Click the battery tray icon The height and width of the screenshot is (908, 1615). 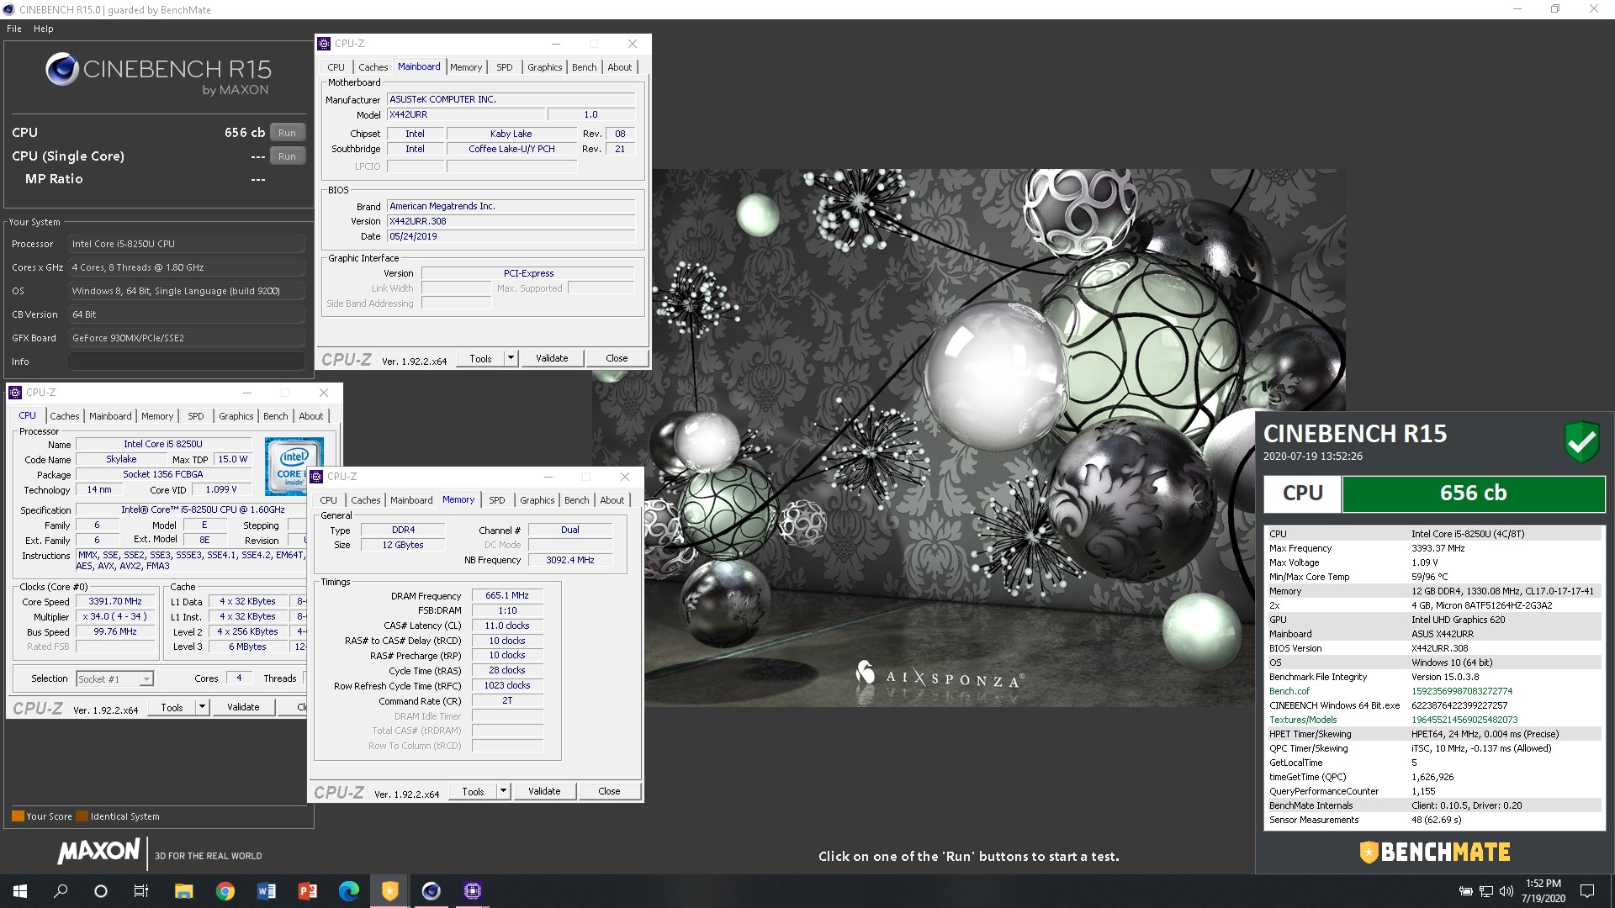click(1465, 891)
